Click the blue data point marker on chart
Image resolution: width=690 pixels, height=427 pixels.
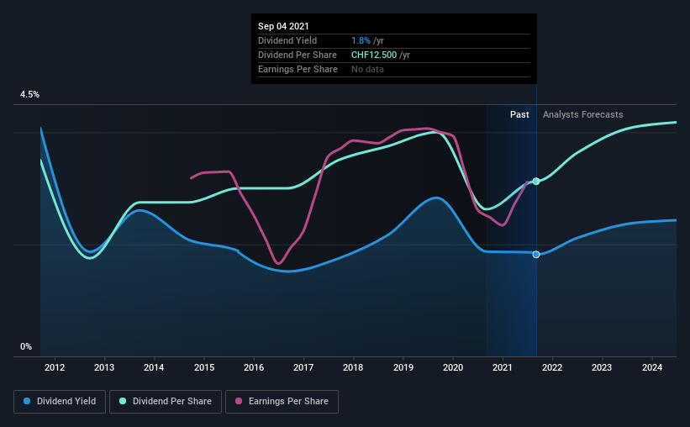[x=536, y=255]
